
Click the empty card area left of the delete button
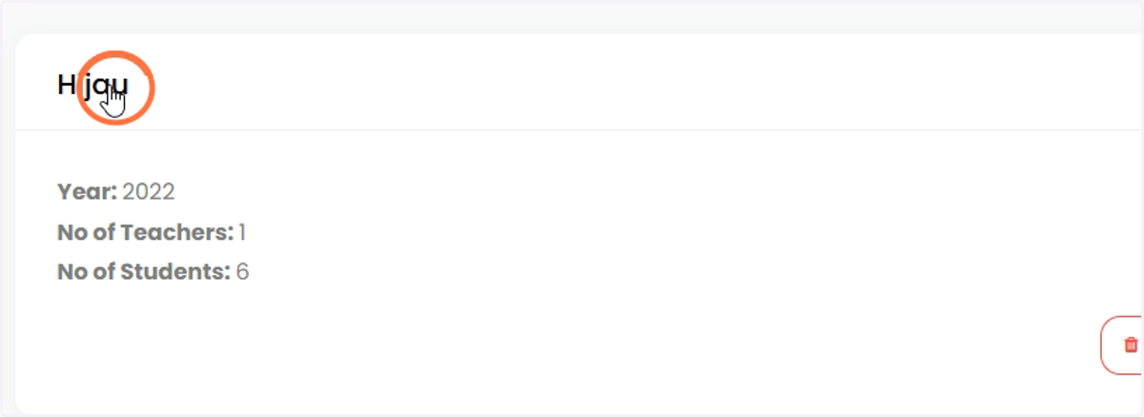pyautogui.click(x=572, y=346)
